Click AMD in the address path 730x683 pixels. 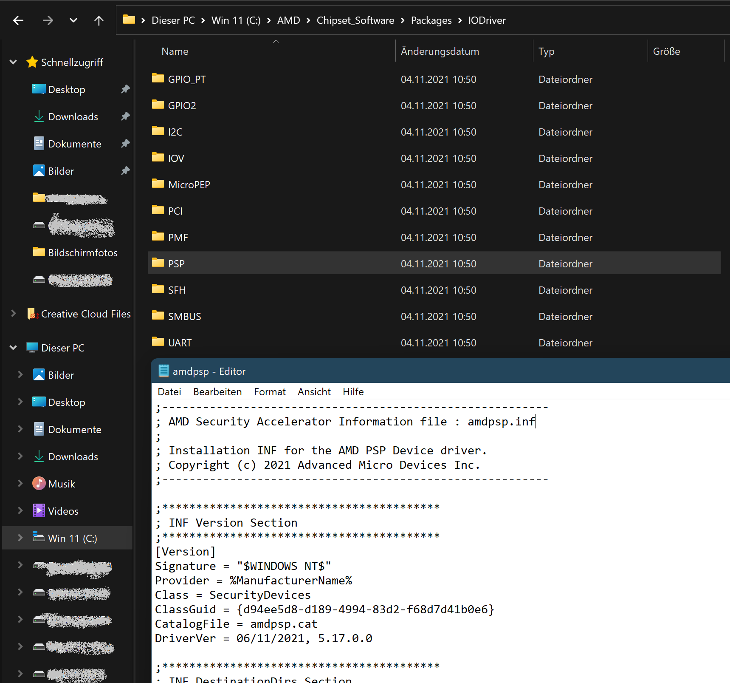(x=289, y=20)
